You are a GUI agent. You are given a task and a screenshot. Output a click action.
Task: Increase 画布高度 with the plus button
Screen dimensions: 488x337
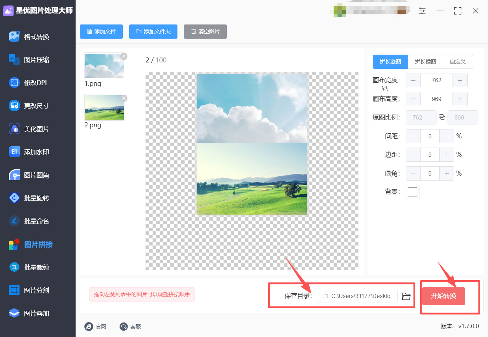[x=460, y=99]
